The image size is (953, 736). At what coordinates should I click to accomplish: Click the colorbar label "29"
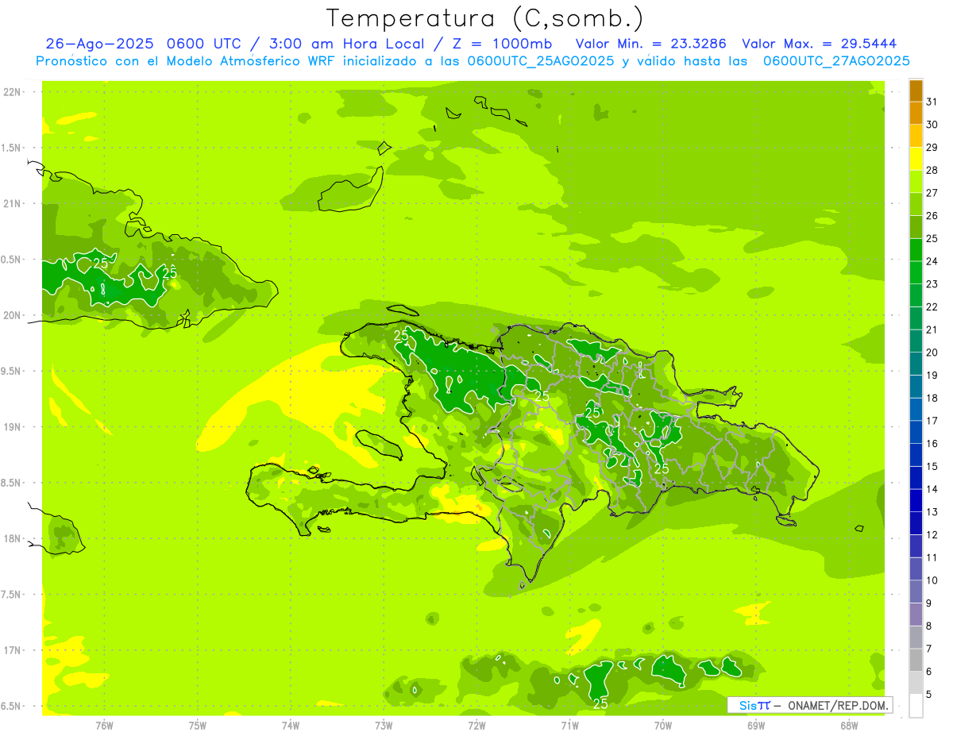point(932,148)
